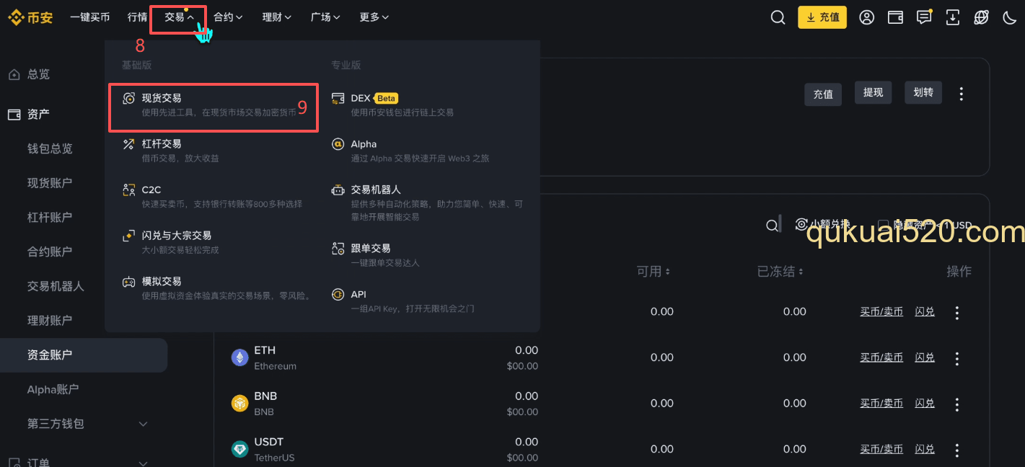Click the ETH coin icon
The height and width of the screenshot is (467, 1025).
tap(239, 357)
